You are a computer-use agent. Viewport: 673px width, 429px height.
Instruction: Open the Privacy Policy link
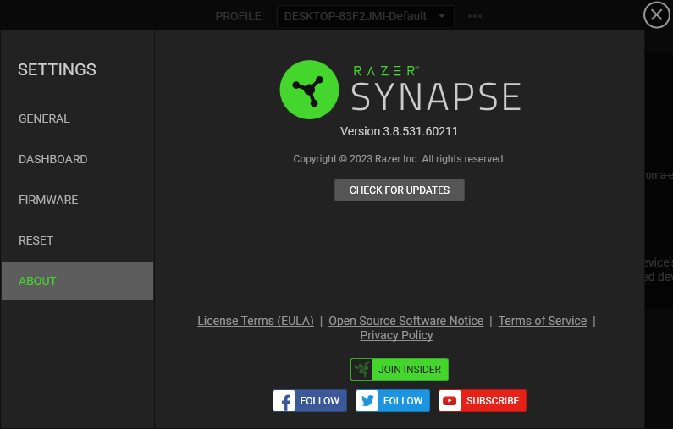click(396, 335)
